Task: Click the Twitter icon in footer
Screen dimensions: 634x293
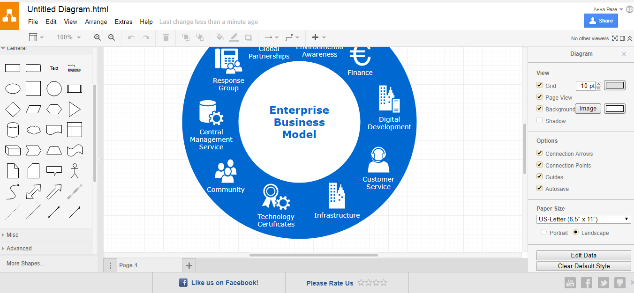Action: pos(603,283)
